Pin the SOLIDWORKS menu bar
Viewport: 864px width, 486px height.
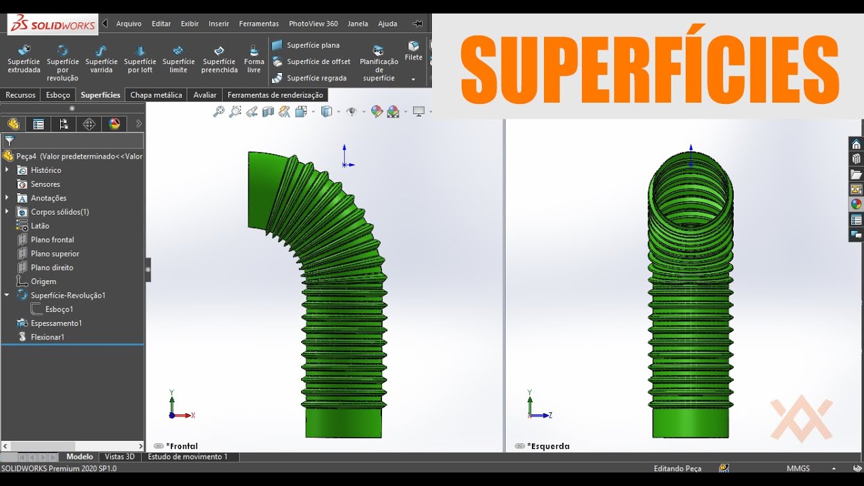click(418, 24)
